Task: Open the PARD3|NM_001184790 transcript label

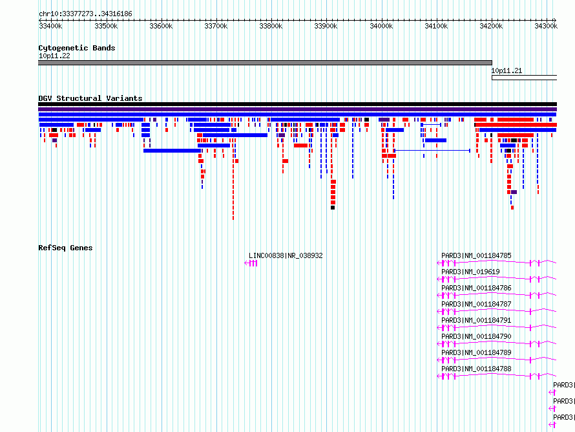Action: [476, 336]
